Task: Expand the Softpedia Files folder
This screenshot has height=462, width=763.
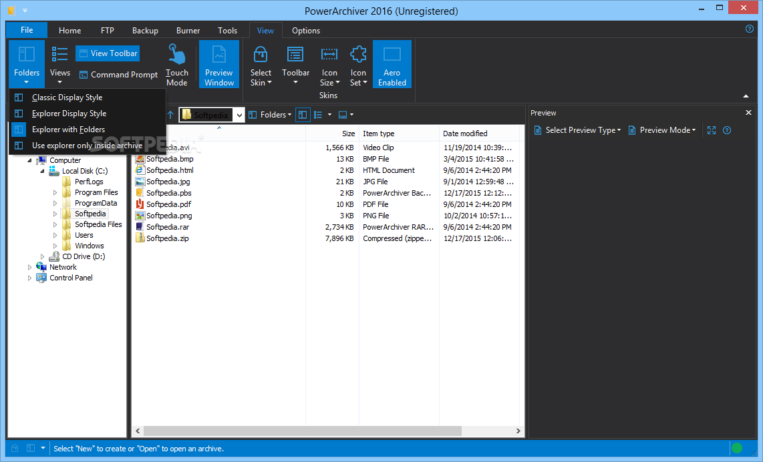Action: click(55, 225)
